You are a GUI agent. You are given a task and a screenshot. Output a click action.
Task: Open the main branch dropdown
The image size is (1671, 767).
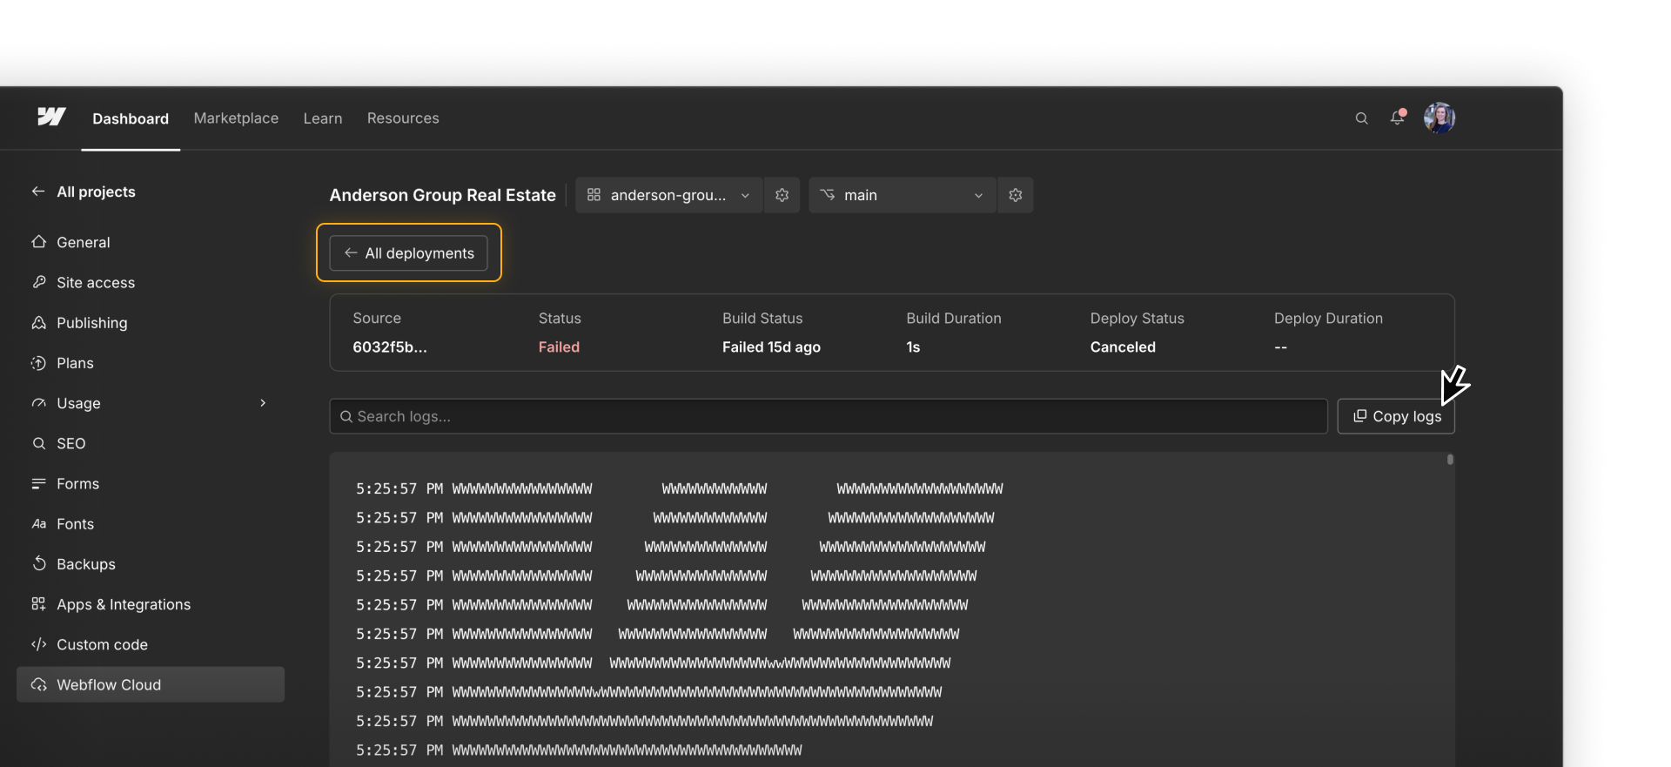902,195
